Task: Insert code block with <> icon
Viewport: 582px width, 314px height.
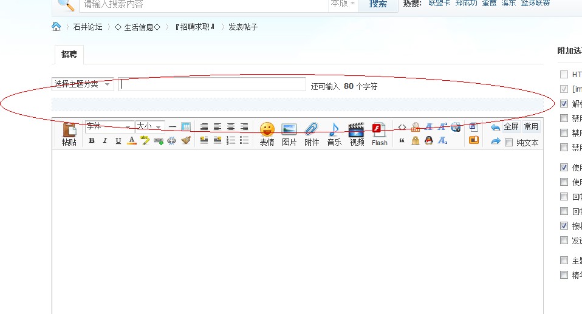Action: [x=402, y=127]
